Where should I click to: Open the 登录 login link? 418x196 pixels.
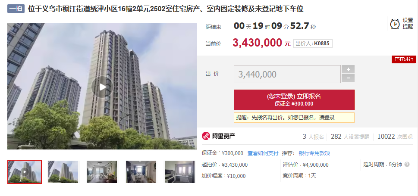(x=329, y=118)
